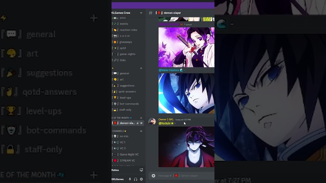Click the Owner | GKL username
Viewport: 326px width, 183px height.
(166, 119)
